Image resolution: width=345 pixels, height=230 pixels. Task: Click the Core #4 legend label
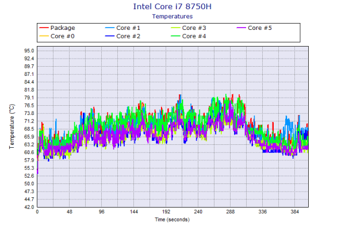194,36
